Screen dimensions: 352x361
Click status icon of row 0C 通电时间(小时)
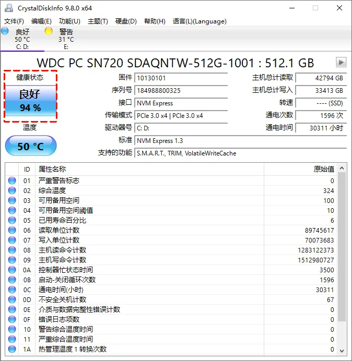point(12,290)
